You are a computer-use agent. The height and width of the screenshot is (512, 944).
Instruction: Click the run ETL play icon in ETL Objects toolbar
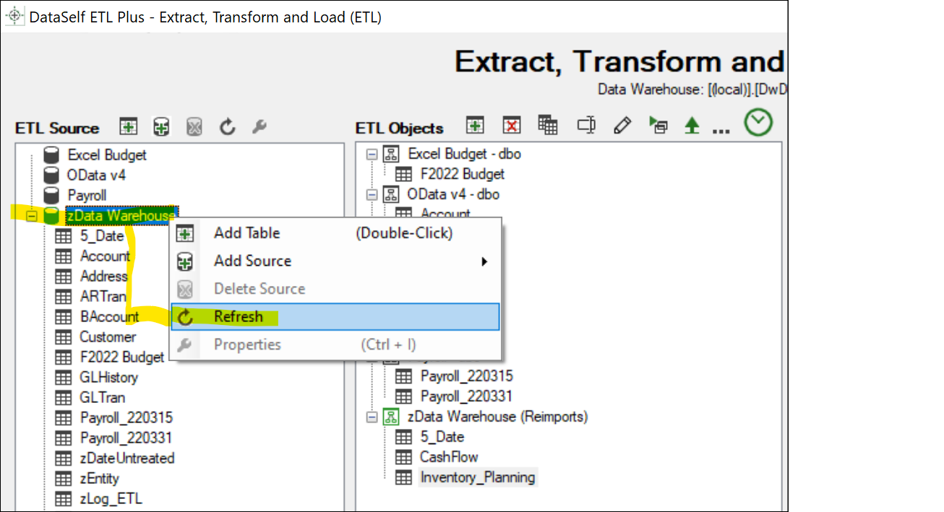pyautogui.click(x=658, y=124)
